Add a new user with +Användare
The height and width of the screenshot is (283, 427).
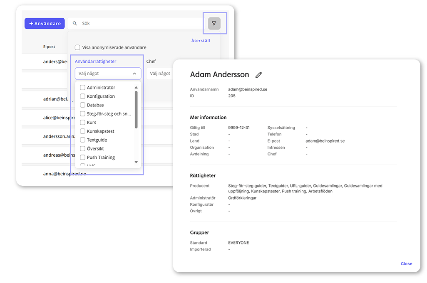pyautogui.click(x=45, y=23)
